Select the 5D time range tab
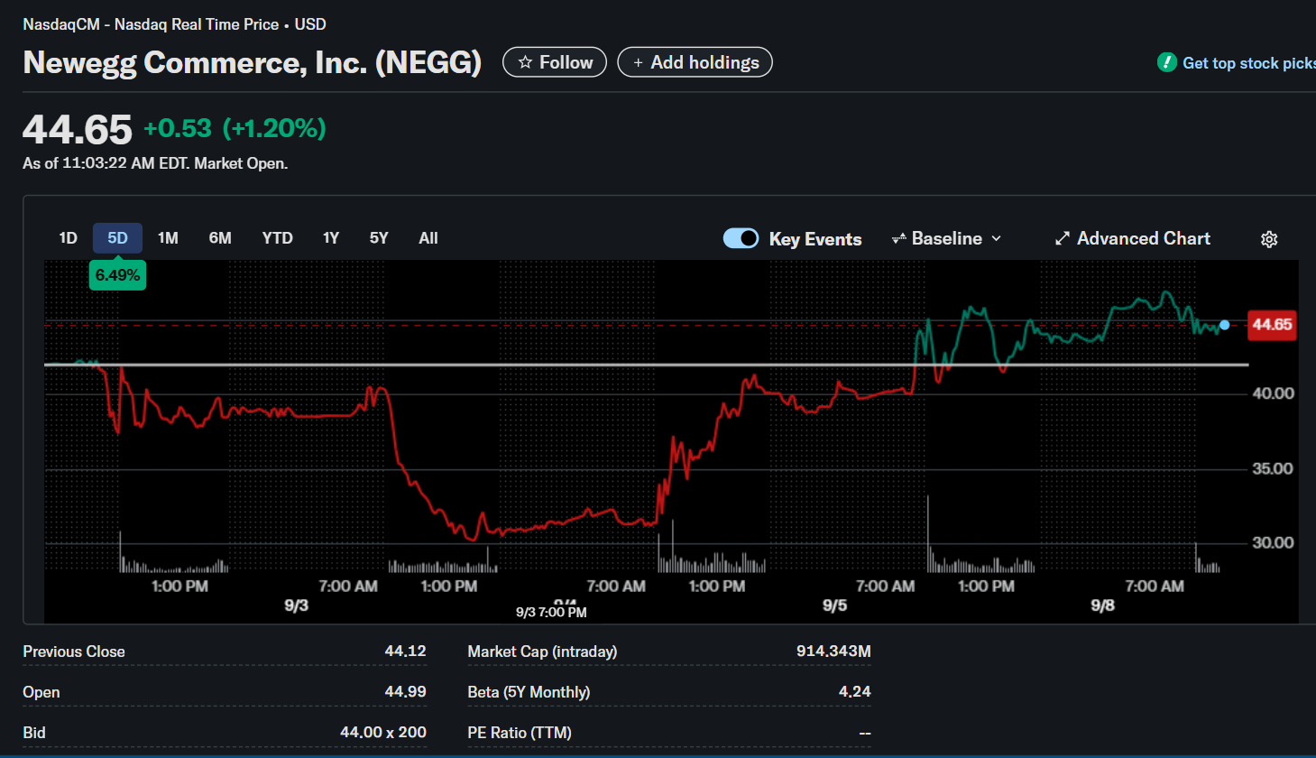Viewport: 1316px width, 758px height. tap(118, 238)
